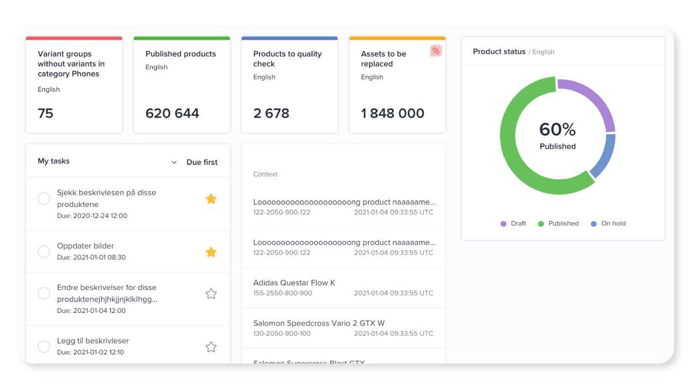The image size is (692, 389).
Task: Star the Legg til beskrivleser task
Action: point(211,347)
